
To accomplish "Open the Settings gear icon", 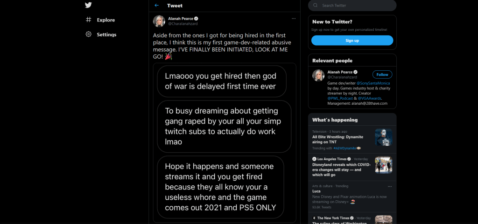I will 88,34.
